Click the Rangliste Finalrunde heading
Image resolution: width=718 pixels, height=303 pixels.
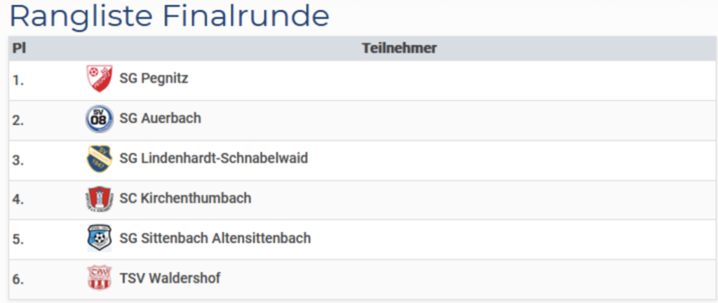tap(169, 15)
